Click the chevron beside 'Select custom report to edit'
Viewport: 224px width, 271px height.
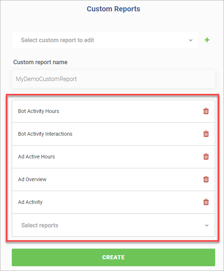(191, 40)
